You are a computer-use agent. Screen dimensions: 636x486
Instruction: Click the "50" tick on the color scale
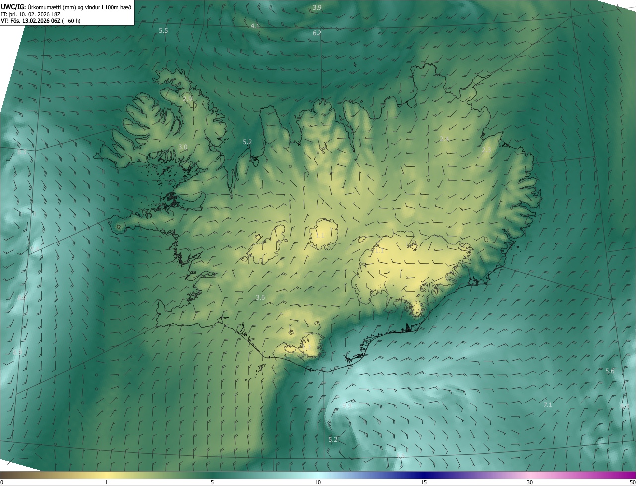(632, 482)
